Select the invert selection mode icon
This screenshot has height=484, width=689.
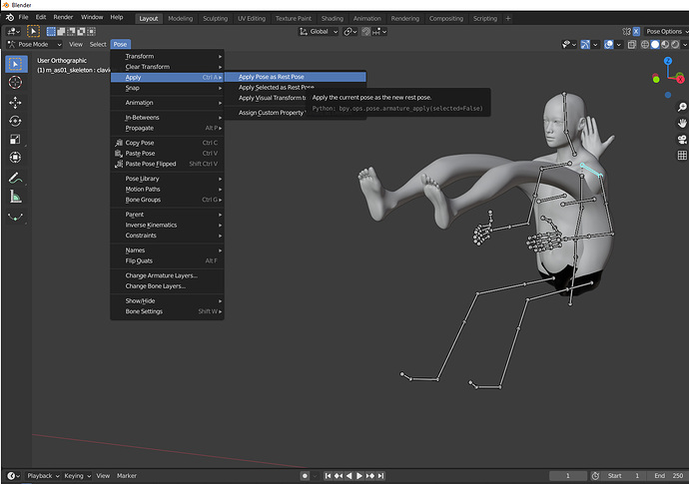click(x=81, y=32)
